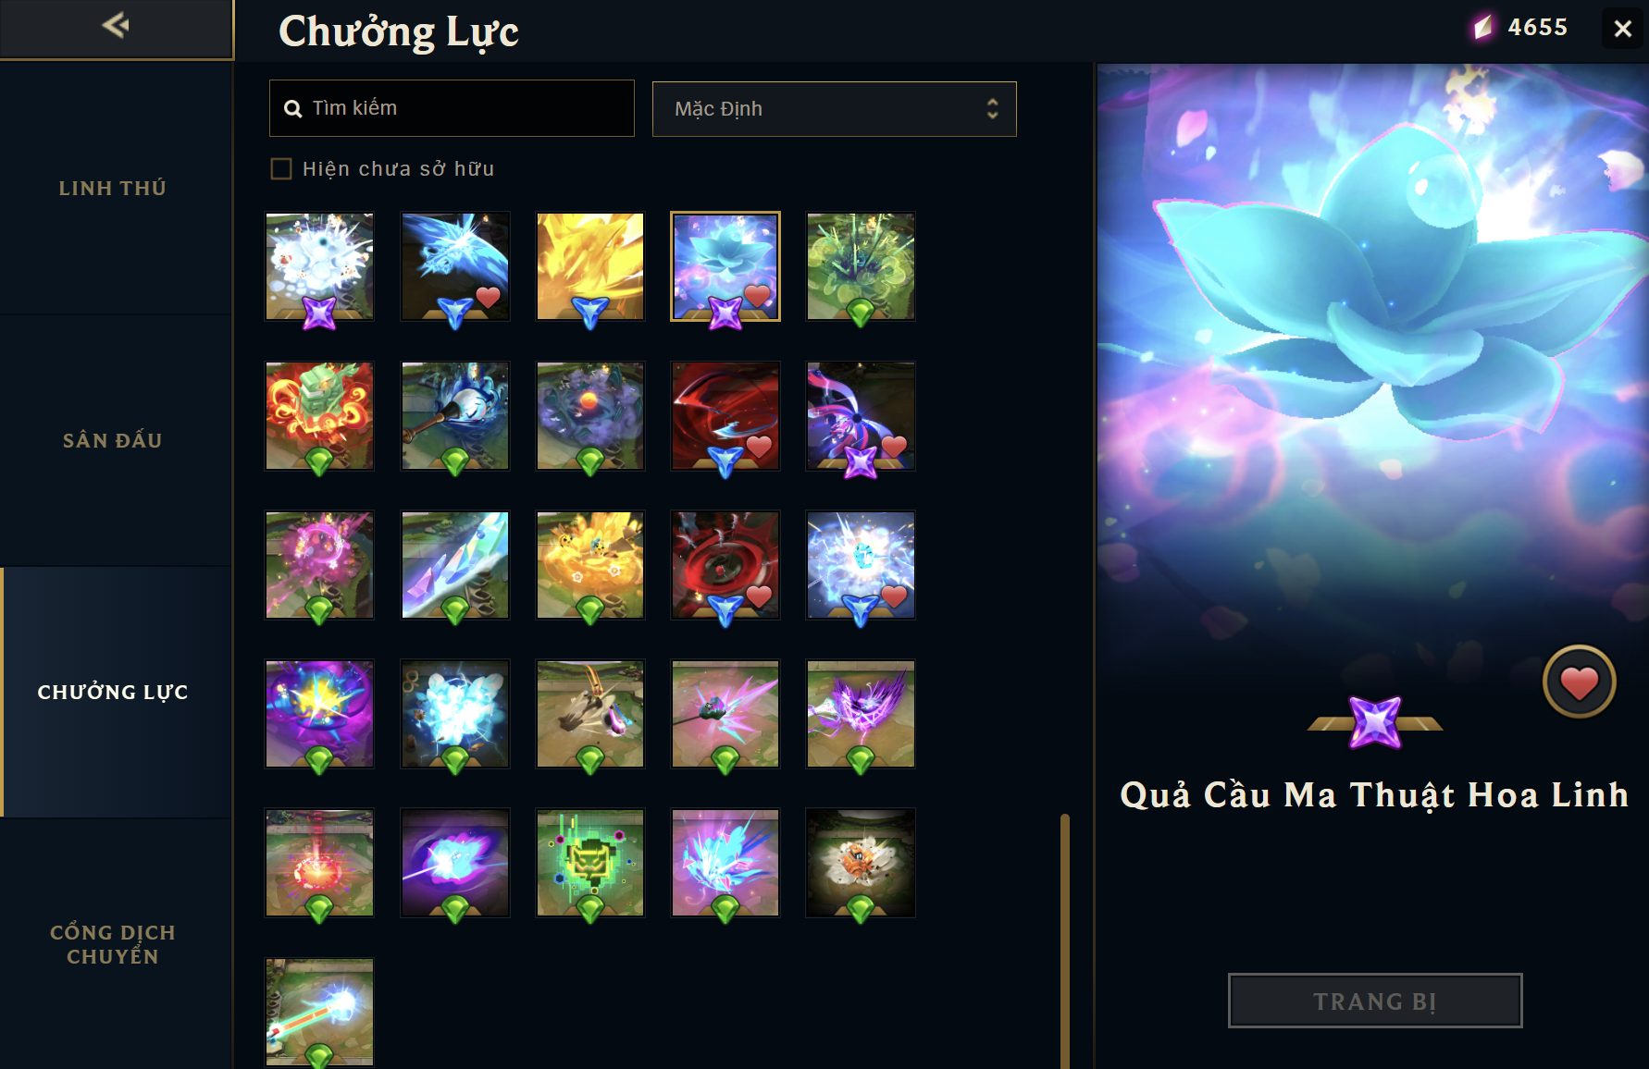Image resolution: width=1649 pixels, height=1069 pixels.
Task: Enable the Hiện chưa sở hữu checkbox
Action: [x=281, y=168]
